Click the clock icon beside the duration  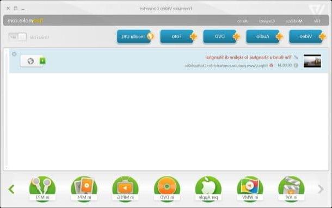(x=296, y=65)
